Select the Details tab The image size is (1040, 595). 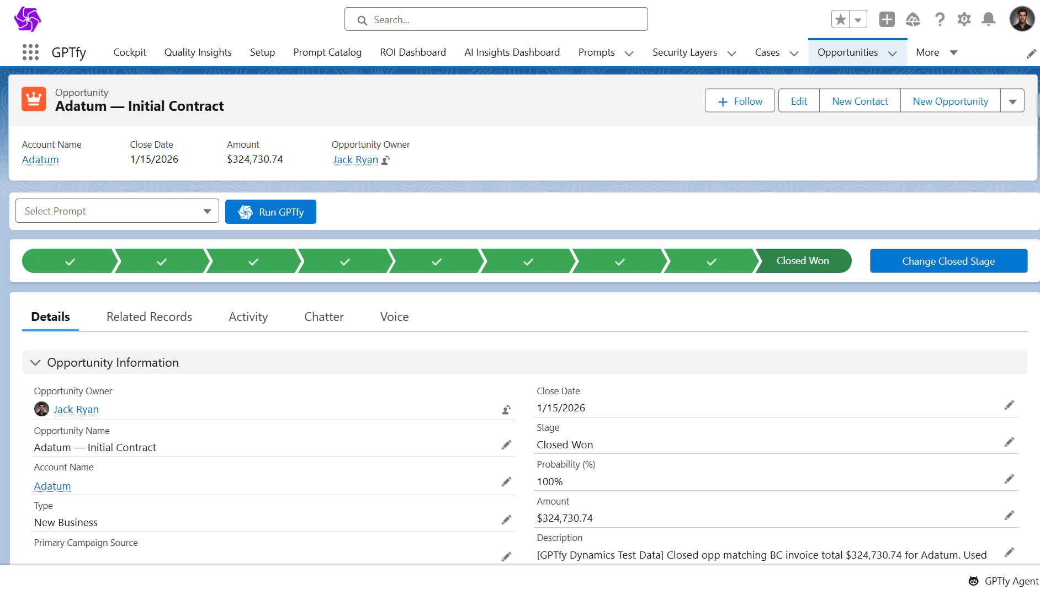[x=50, y=317]
